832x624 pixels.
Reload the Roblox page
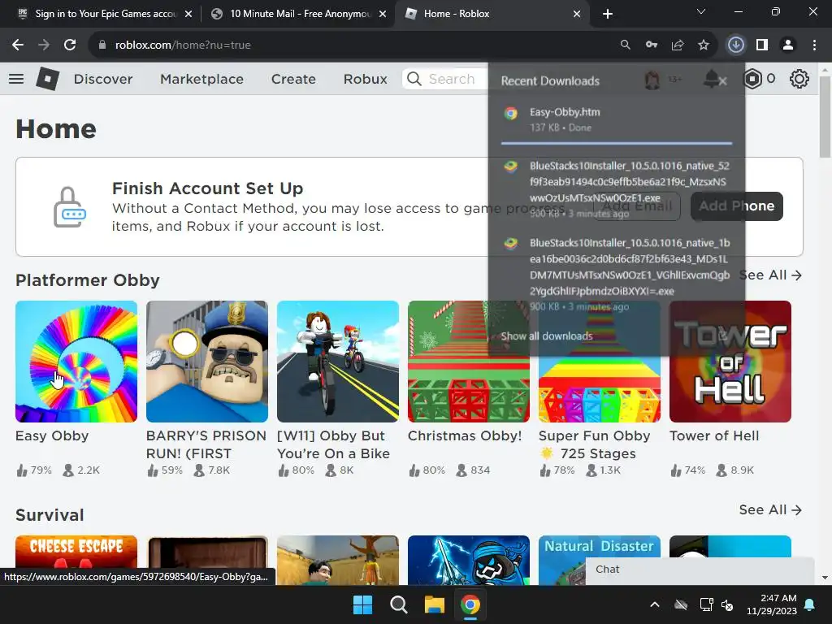point(70,45)
